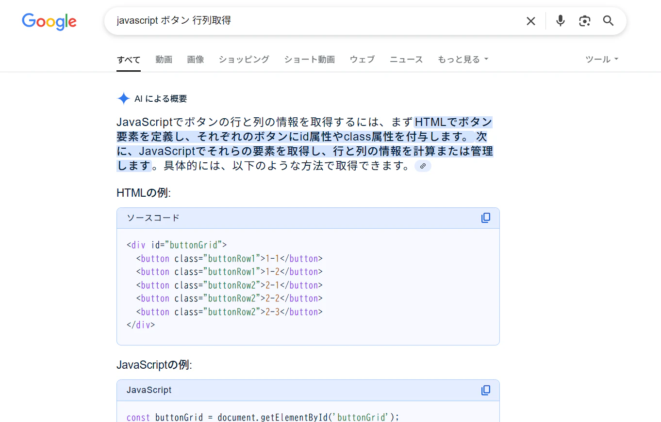Screen dimensions: 661x422
Task: Click the closing </div> code line
Action: click(141, 325)
